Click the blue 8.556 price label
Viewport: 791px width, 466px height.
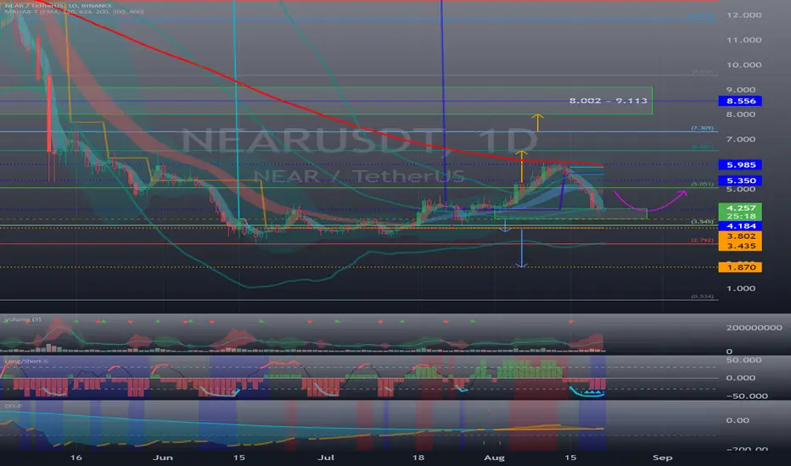[740, 102]
